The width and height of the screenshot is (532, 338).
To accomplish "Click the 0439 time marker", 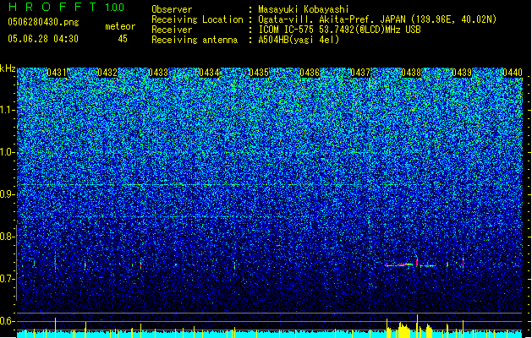I will [x=462, y=73].
